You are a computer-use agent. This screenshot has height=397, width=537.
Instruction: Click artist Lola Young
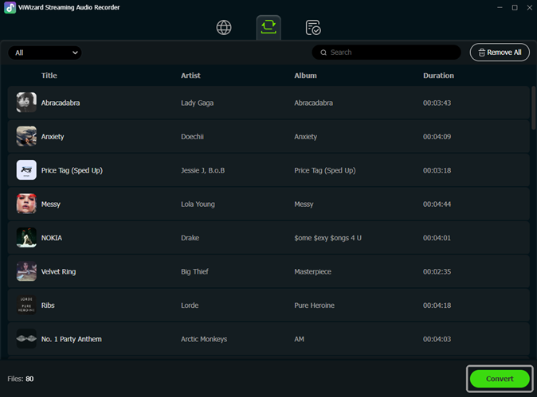point(198,204)
